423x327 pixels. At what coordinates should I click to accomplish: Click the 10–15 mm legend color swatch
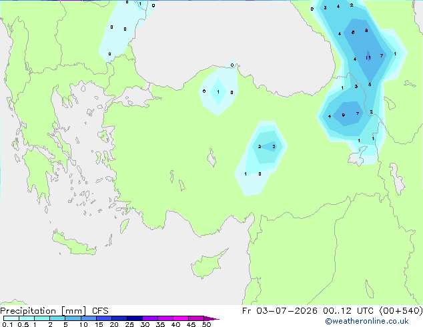[89, 318]
